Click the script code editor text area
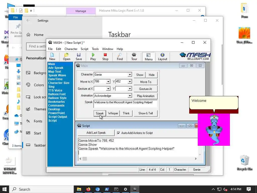 click(x=138, y=147)
